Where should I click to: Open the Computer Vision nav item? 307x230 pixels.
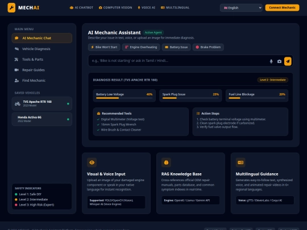(x=115, y=7)
